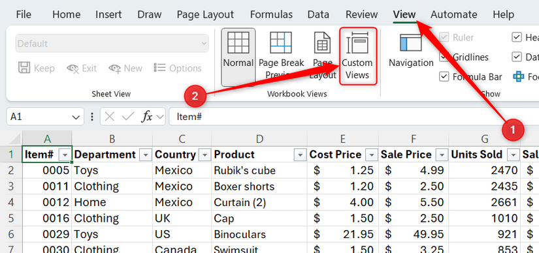Toggle the Headings checkbox
This screenshot has width=539, height=253.
click(517, 37)
